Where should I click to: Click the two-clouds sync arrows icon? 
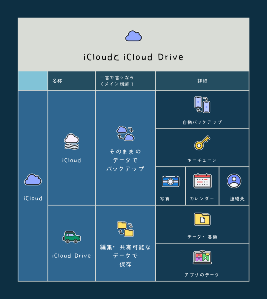[125, 133]
